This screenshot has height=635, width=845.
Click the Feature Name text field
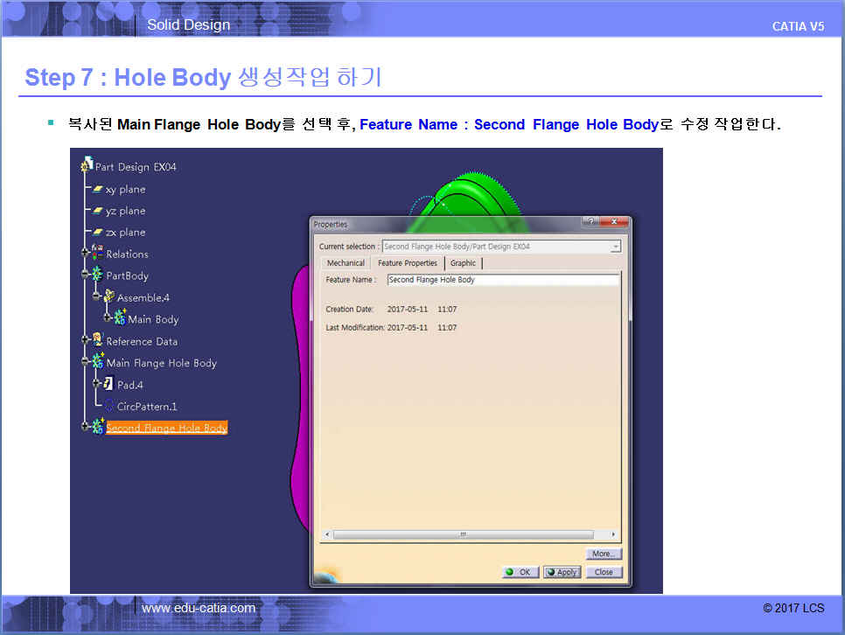[x=502, y=280]
